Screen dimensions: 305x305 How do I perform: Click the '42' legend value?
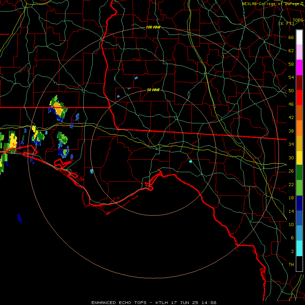(291, 118)
